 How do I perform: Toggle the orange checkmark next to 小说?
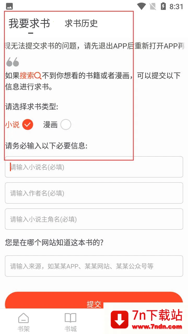tap(27, 125)
